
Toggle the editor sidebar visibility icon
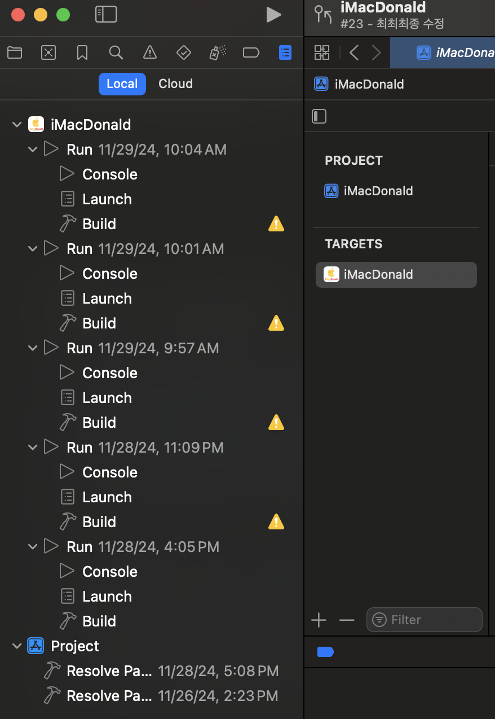click(319, 116)
